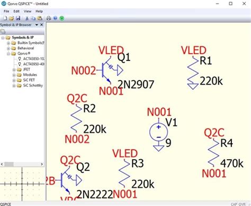The height and width of the screenshot is (206, 251).
Task: Open the File menu
Action: [x=6, y=11]
